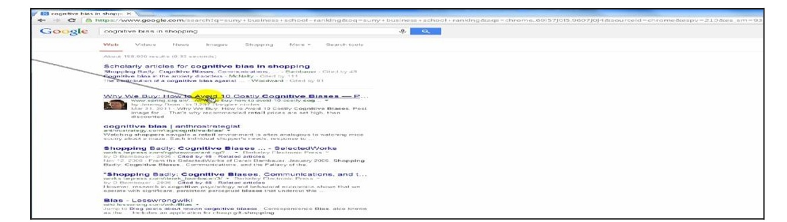
Task: Open Search tools options
Action: pyautogui.click(x=345, y=44)
